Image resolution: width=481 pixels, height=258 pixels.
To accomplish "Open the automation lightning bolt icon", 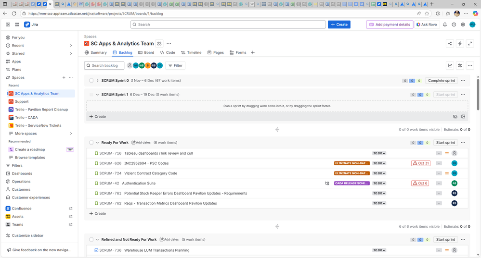I will [460, 43].
